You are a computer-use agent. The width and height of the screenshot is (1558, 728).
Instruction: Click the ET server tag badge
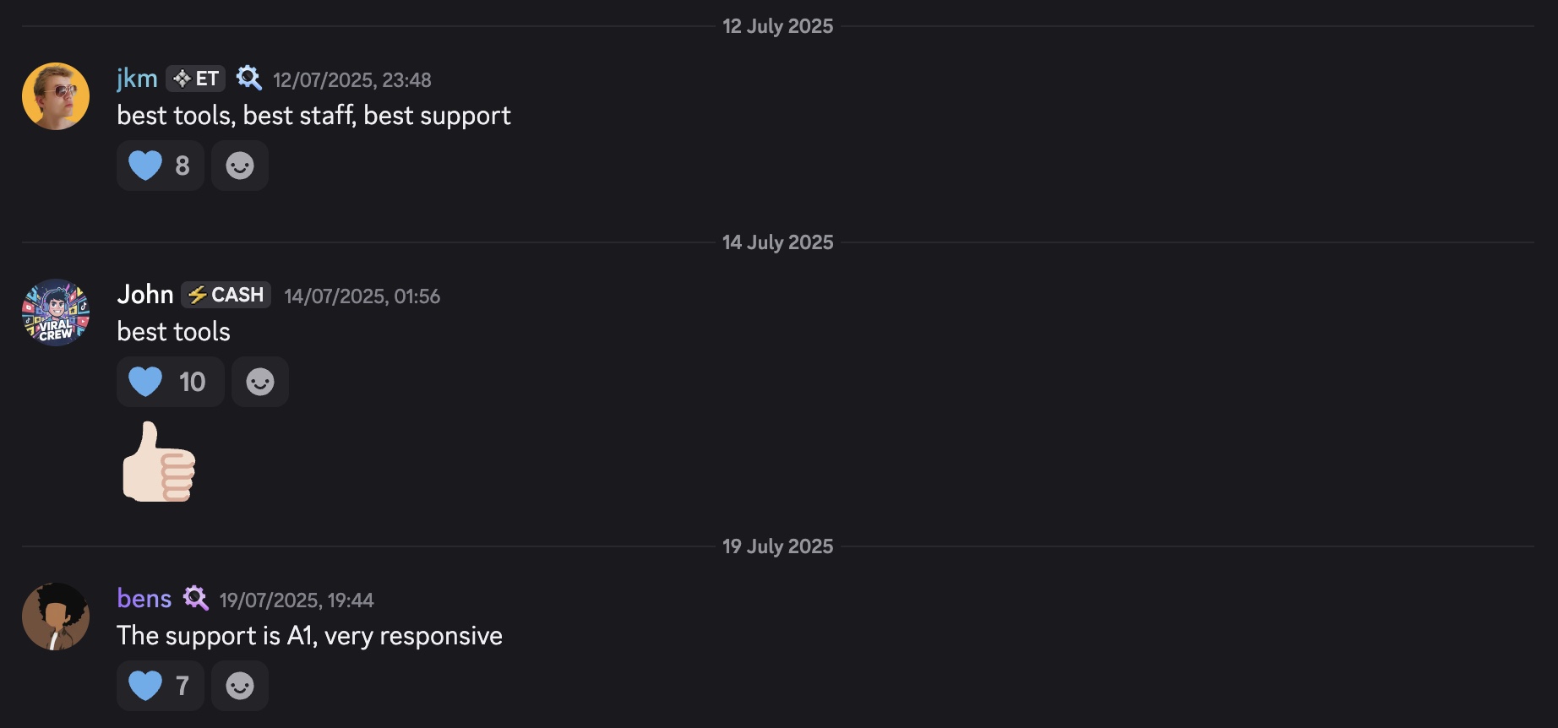tap(196, 79)
